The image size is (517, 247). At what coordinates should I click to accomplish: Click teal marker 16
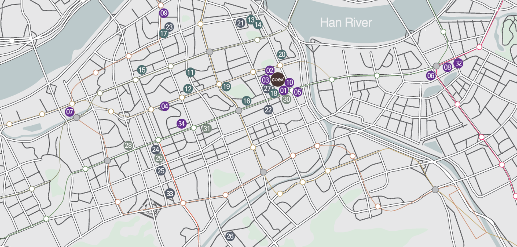pyautogui.click(x=247, y=101)
